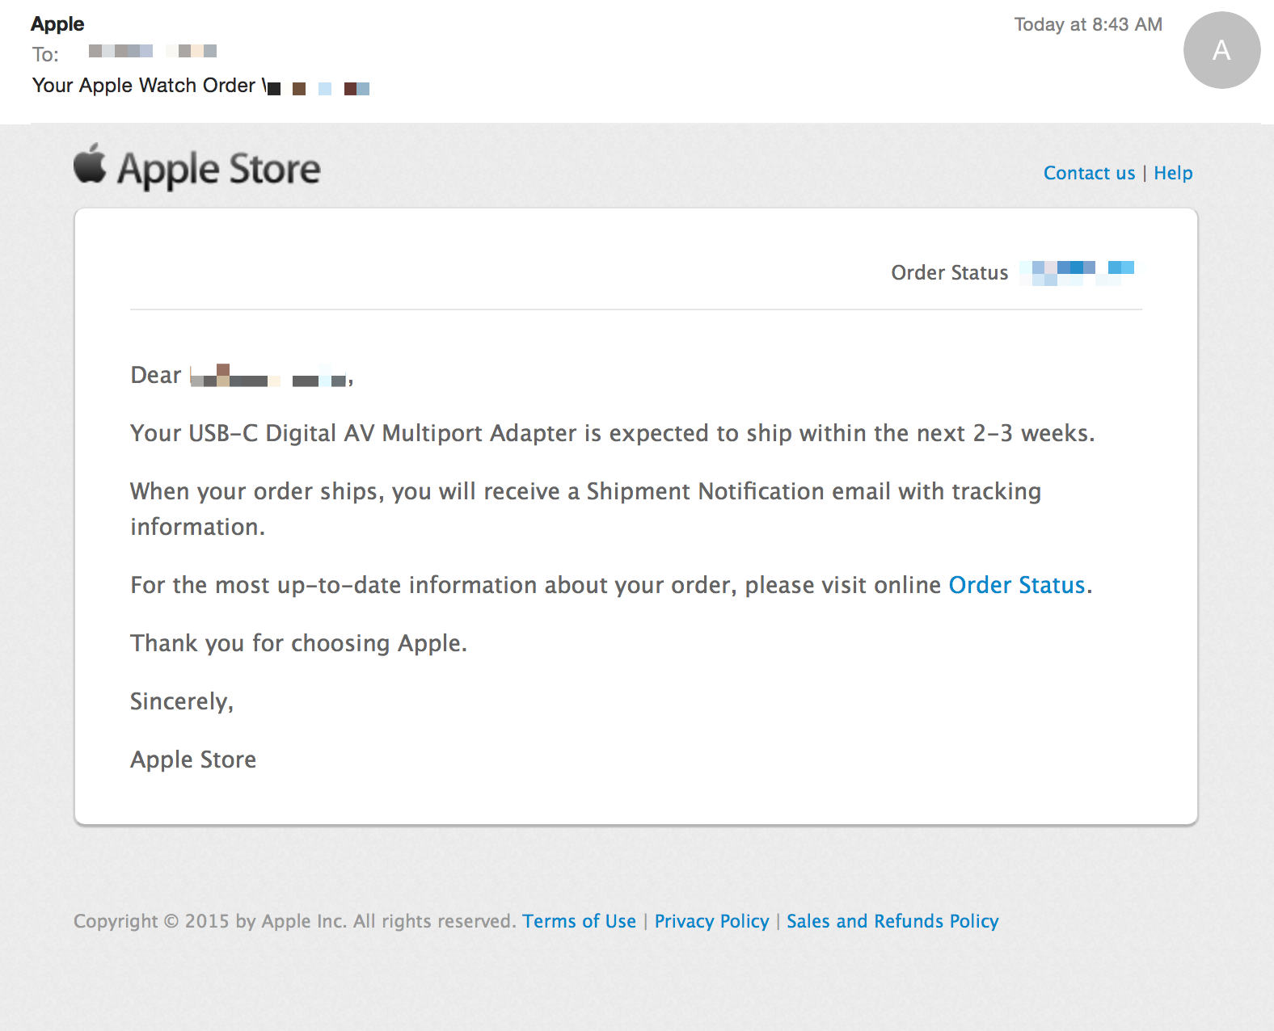Open Sales and Refunds Policy link
This screenshot has width=1274, height=1031.
892,921
